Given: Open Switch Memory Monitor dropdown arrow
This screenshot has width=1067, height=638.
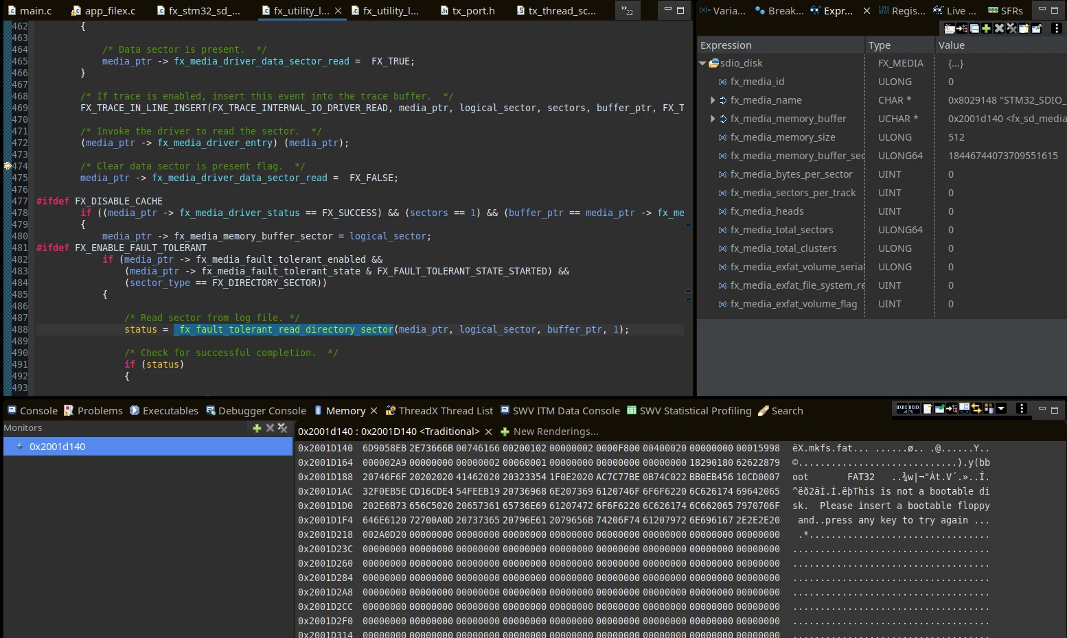Looking at the screenshot, I should point(1001,408).
